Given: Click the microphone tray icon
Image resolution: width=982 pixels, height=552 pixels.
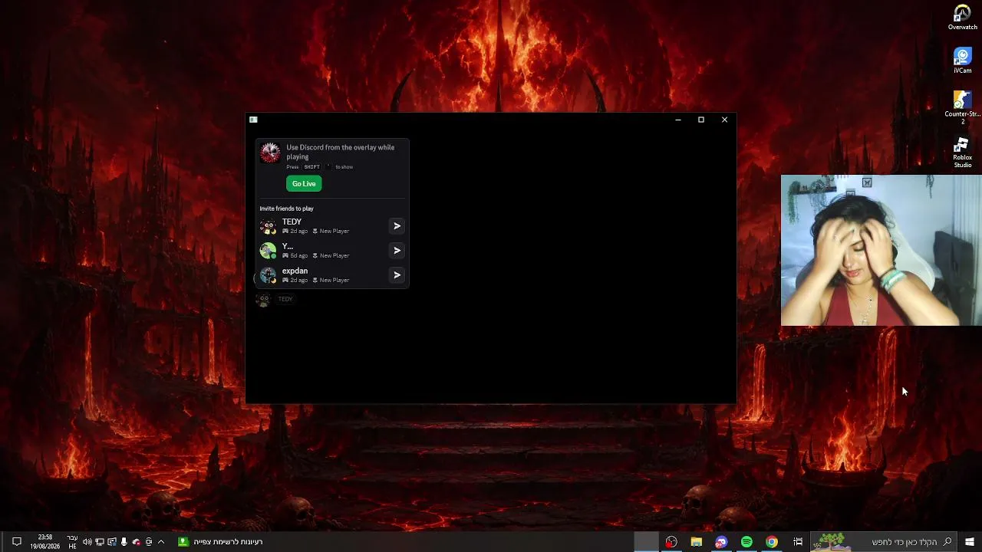Looking at the screenshot, I should pos(124,542).
